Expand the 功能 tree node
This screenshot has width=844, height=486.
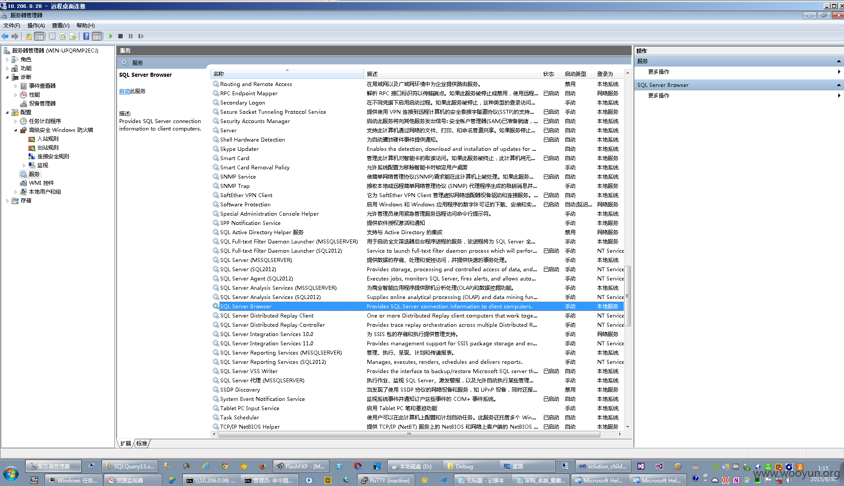(7, 68)
